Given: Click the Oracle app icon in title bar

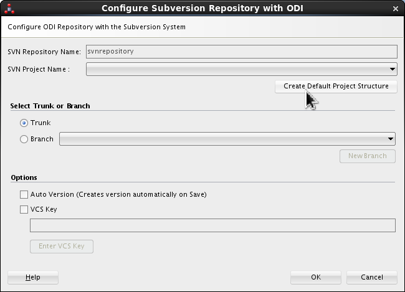Looking at the screenshot, I should coord(9,9).
